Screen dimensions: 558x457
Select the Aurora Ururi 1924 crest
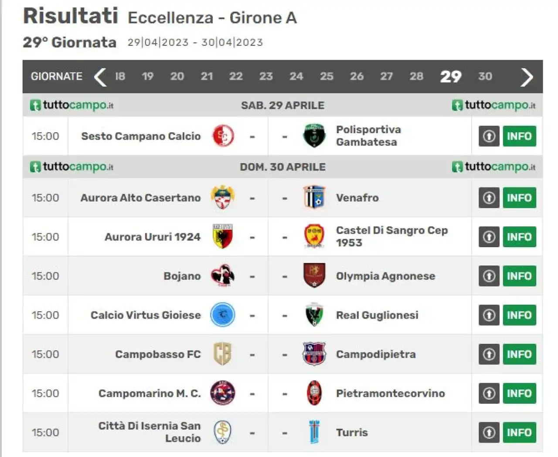223,237
